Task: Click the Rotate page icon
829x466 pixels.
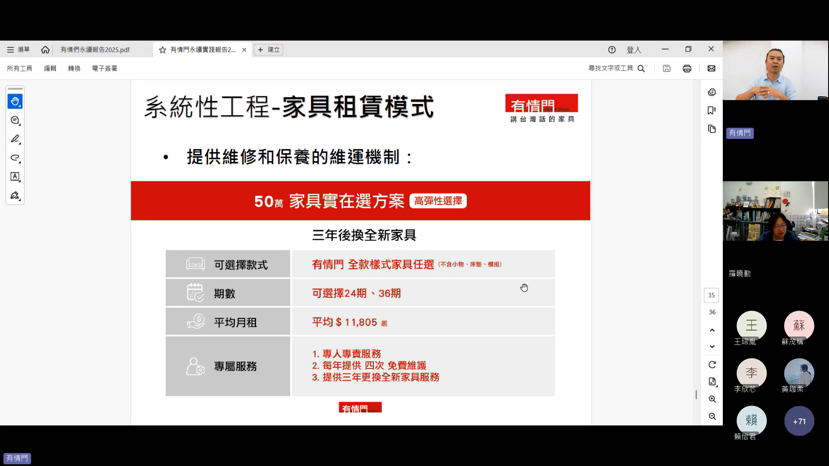Action: pyautogui.click(x=712, y=365)
